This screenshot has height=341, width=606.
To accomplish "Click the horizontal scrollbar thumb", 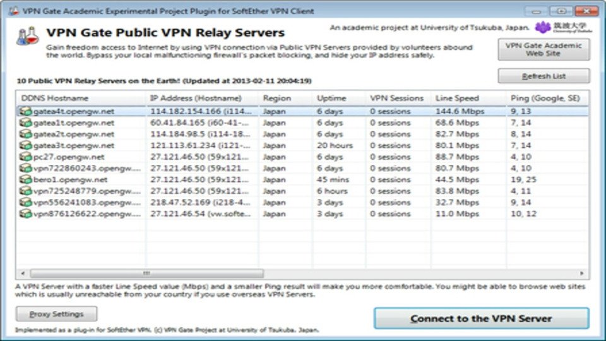I will pyautogui.click(x=147, y=273).
